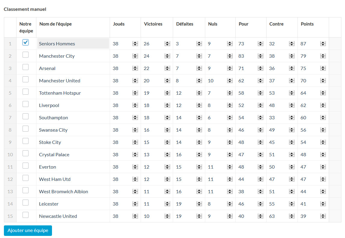Click Arsenal Défaites stepper arrows
Screen dimensions: 345x238
point(199,69)
